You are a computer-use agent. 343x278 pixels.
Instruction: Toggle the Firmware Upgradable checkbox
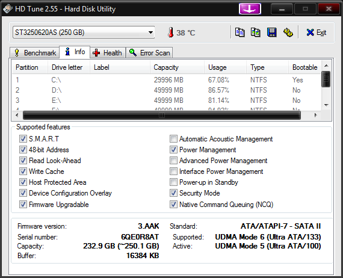point(23,205)
